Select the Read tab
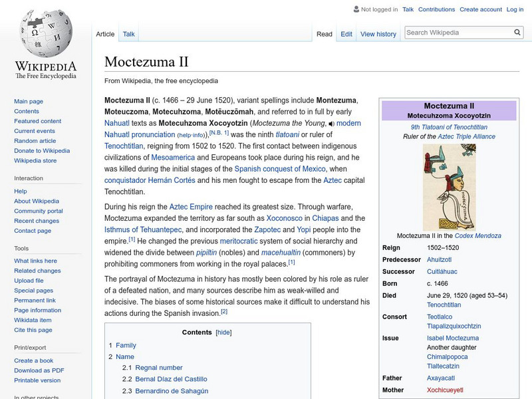The image size is (532, 399). (x=325, y=35)
